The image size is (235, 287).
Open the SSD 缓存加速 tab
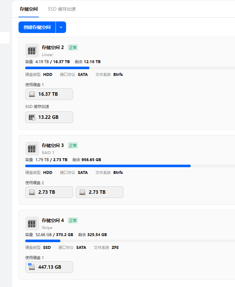click(62, 9)
